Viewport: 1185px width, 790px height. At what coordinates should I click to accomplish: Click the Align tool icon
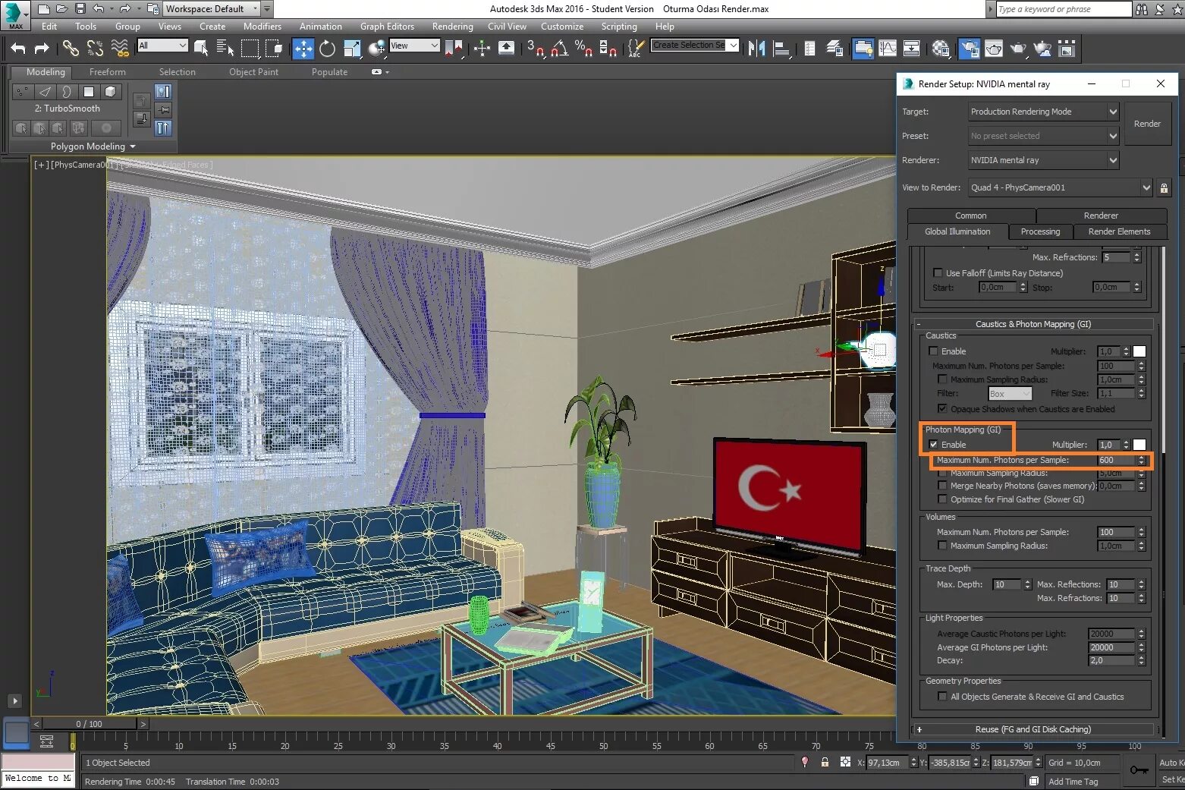[781, 49]
